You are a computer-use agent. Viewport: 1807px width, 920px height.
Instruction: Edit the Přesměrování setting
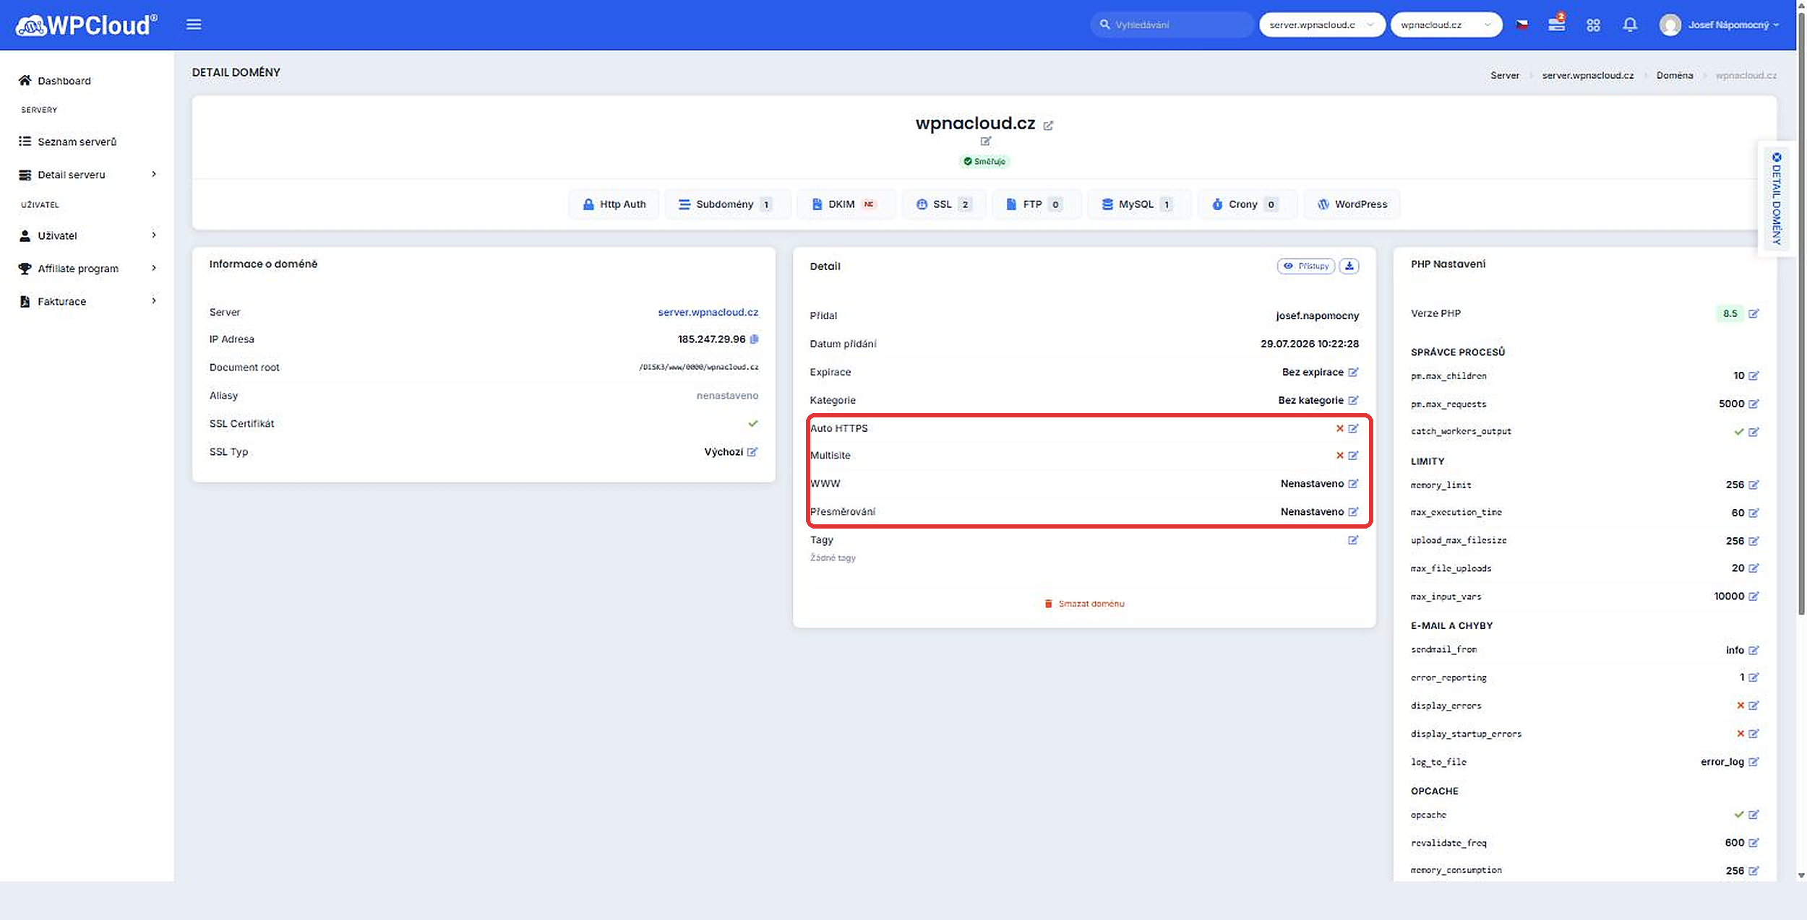(x=1353, y=512)
